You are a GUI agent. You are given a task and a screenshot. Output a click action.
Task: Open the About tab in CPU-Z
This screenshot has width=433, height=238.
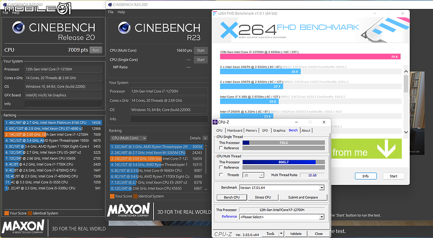point(306,130)
